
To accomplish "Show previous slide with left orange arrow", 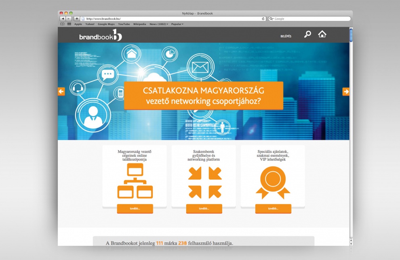I will pyautogui.click(x=61, y=92).
